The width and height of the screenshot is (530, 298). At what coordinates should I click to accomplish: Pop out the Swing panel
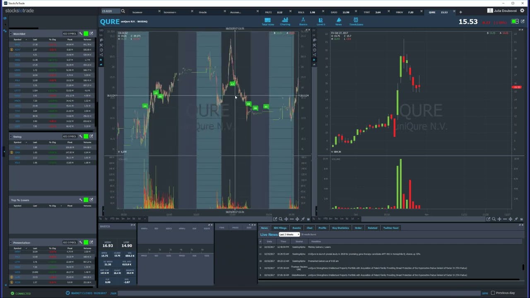(x=91, y=136)
